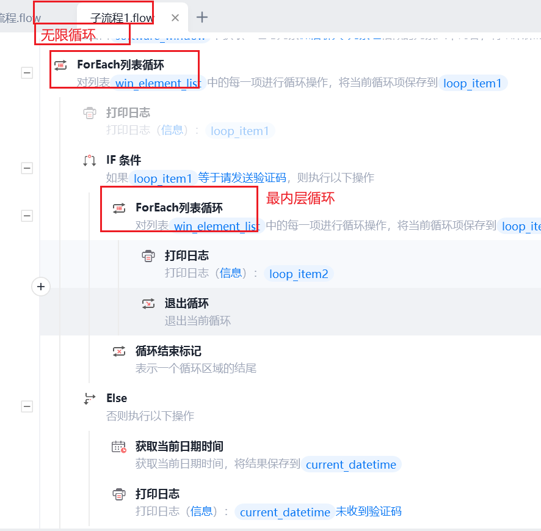Click the loop_item1 variable in outer ForEach
Image resolution: width=541 pixels, height=531 pixels.
473,83
